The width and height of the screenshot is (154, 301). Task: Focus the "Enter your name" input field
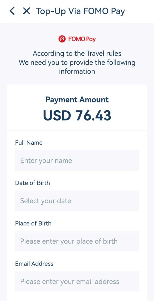(77, 161)
